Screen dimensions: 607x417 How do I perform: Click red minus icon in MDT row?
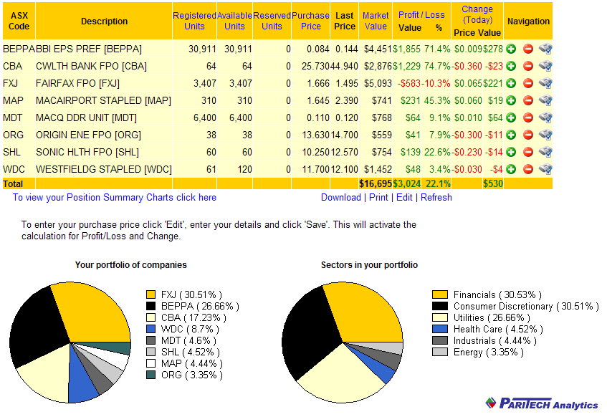click(528, 118)
